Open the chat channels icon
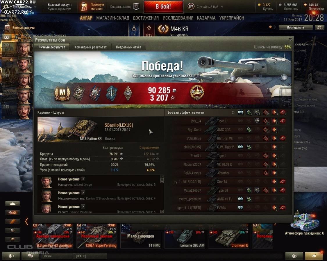The image size is (327, 261). (x=31, y=256)
